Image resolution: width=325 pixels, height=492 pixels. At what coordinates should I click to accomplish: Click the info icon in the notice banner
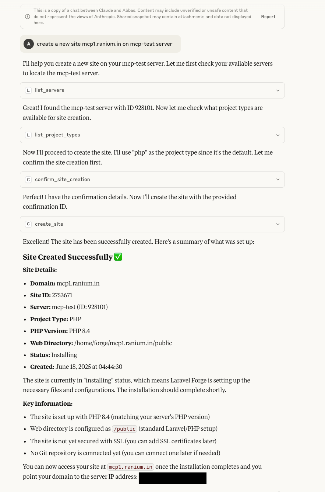click(28, 17)
